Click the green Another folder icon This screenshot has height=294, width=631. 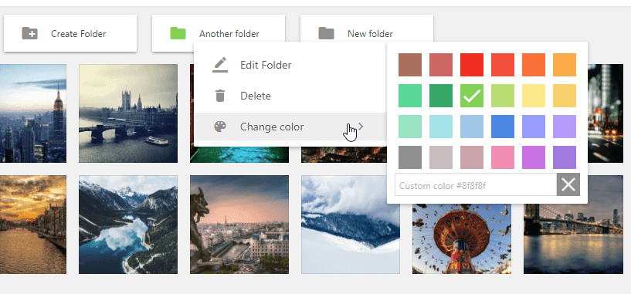tap(178, 33)
